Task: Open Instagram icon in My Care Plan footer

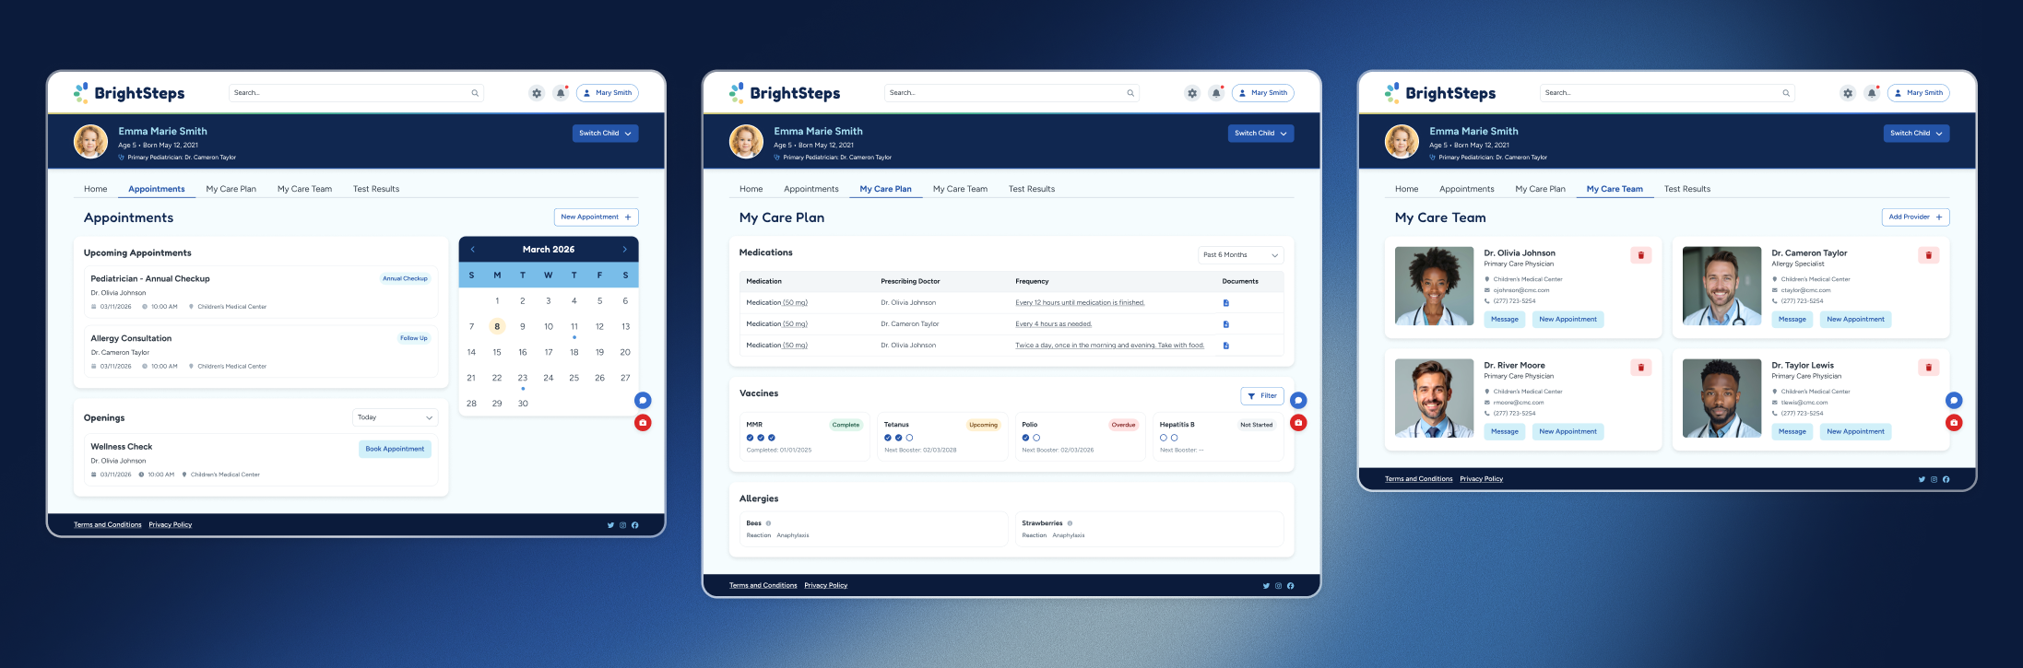Action: point(1278,586)
